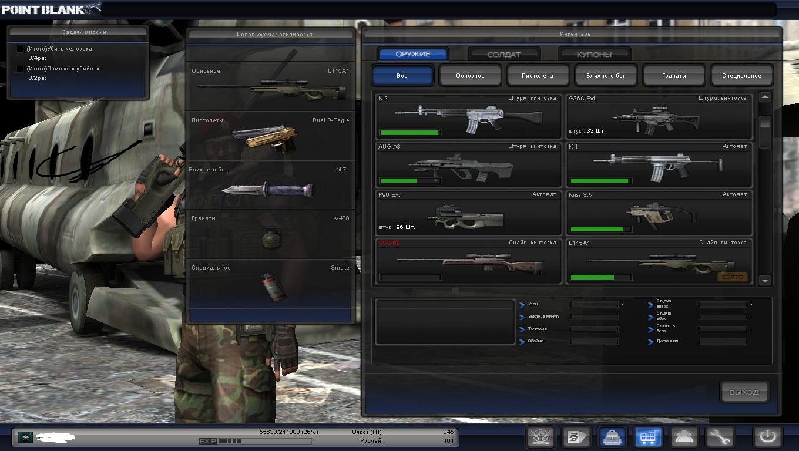Image resolution: width=799 pixels, height=451 pixels.
Task: Filter weapons by Гранаты
Action: [x=673, y=76]
